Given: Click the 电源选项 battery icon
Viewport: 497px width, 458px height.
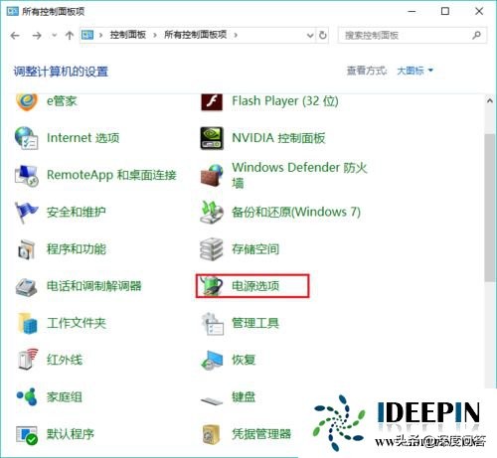Looking at the screenshot, I should pyautogui.click(x=212, y=286).
